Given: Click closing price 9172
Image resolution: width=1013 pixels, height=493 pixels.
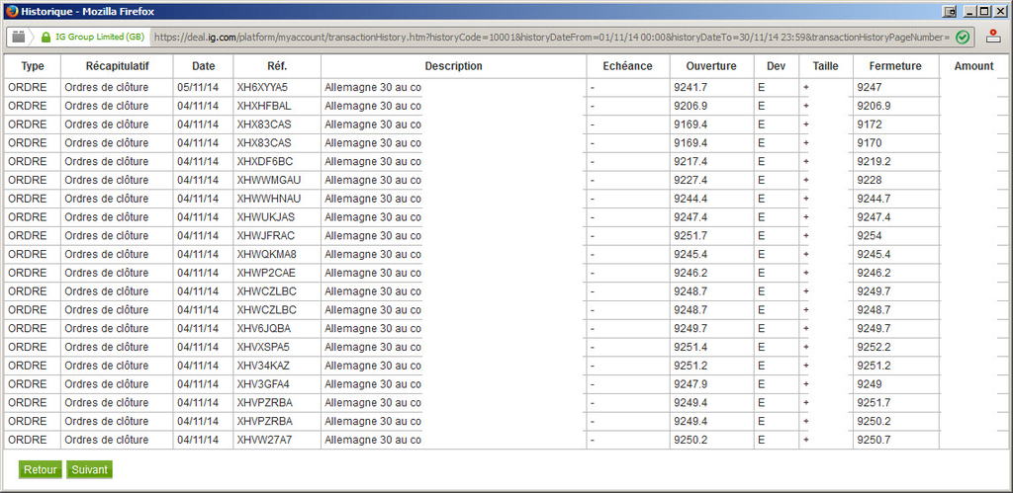Looking at the screenshot, I should click(869, 124).
